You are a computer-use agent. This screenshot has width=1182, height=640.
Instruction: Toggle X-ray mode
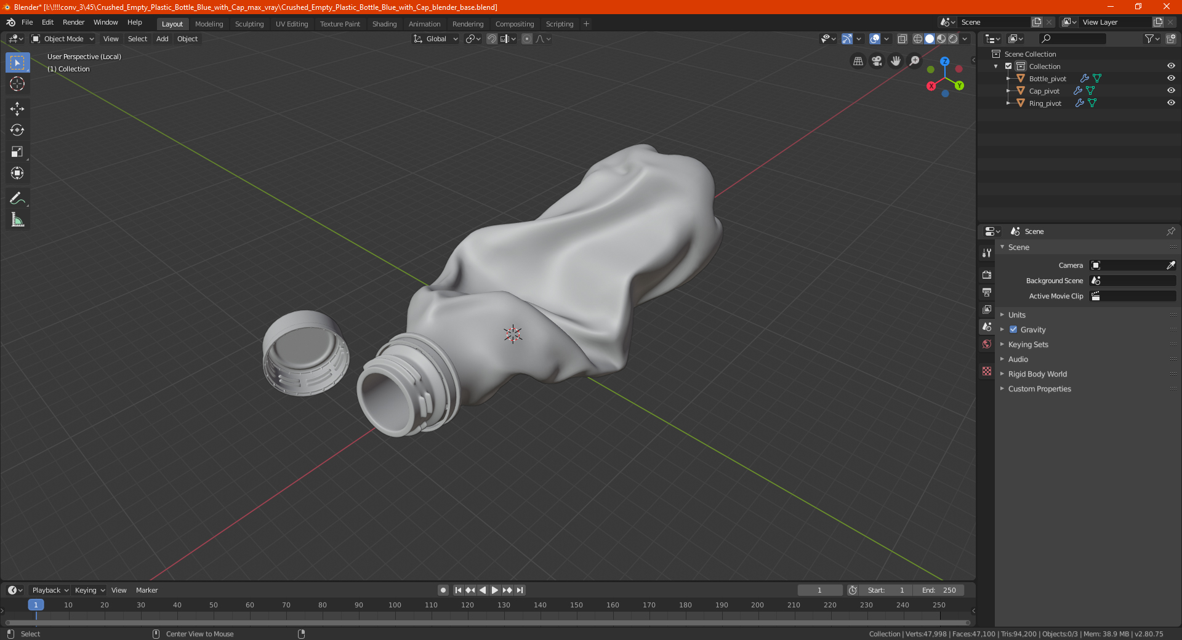click(902, 39)
